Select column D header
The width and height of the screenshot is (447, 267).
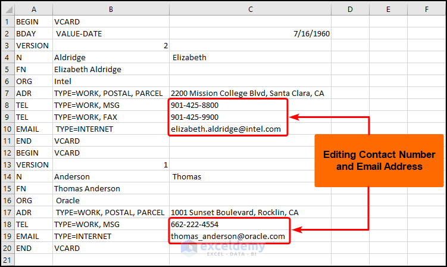click(350, 10)
